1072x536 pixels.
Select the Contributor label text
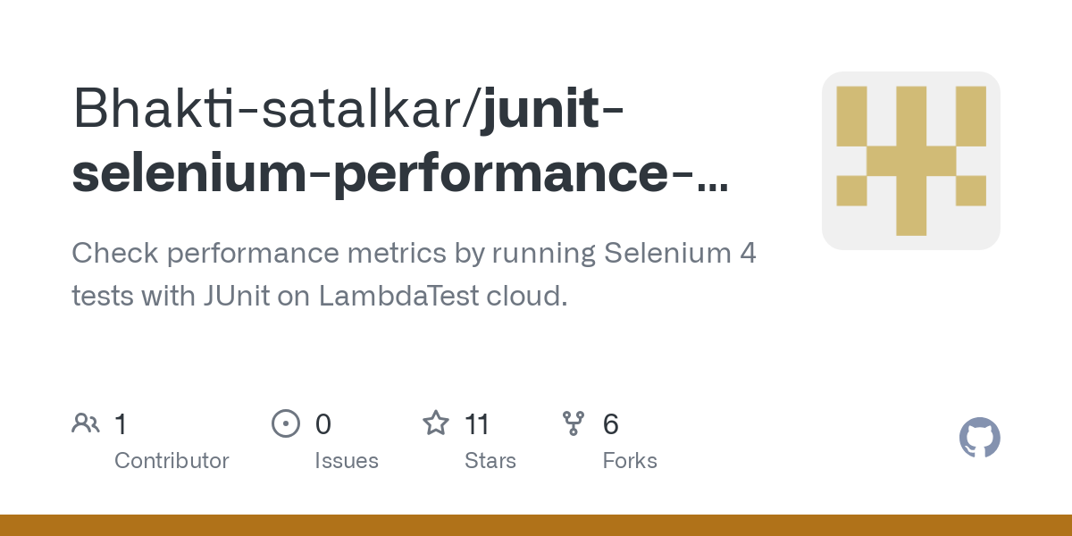(172, 461)
